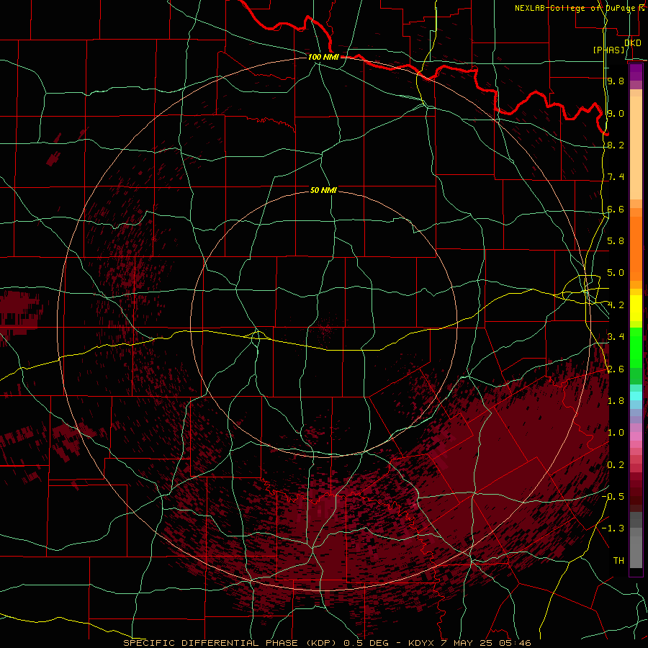Click the 5.0 value on the scale
The width and height of the screenshot is (648, 648).
(x=616, y=273)
